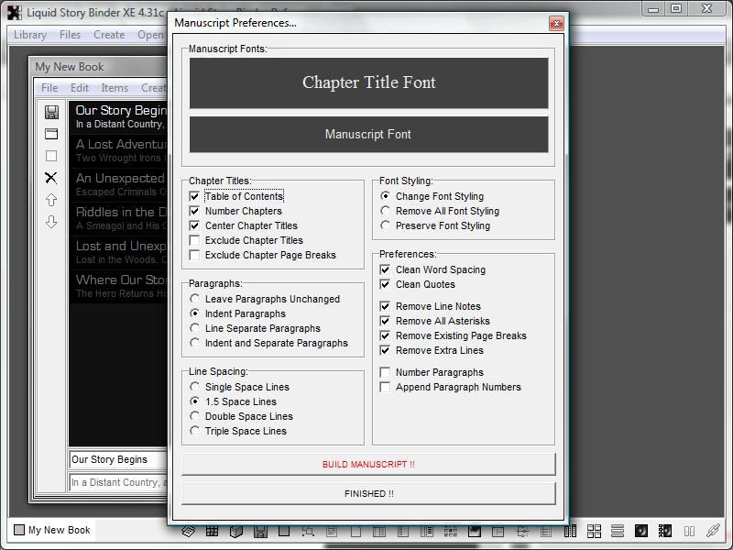The image size is (733, 550).
Task: Open the Library menu
Action: pos(30,35)
